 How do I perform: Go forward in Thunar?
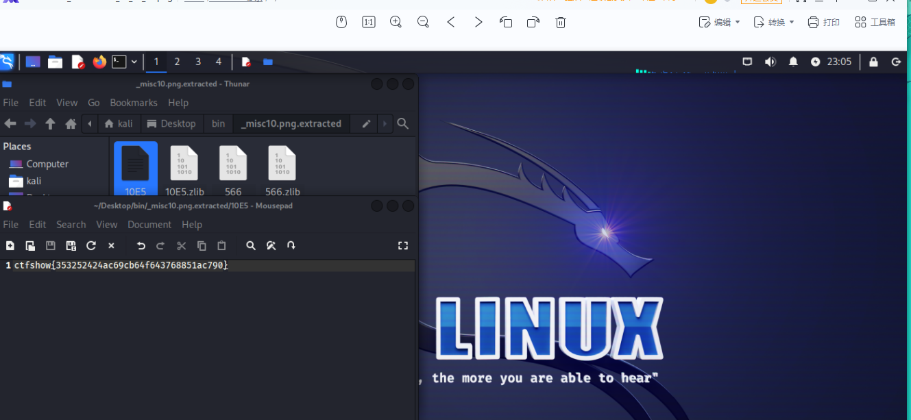tap(30, 124)
